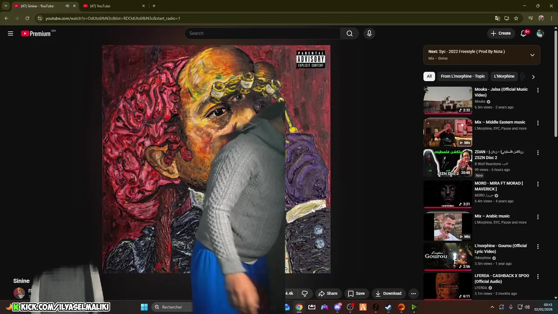Open Chrome from the taskbar

coord(299,307)
